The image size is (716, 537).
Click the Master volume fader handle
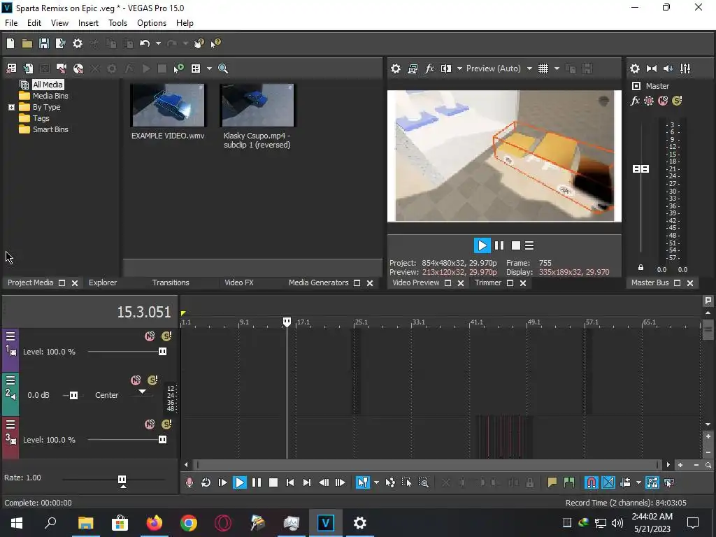pos(640,169)
